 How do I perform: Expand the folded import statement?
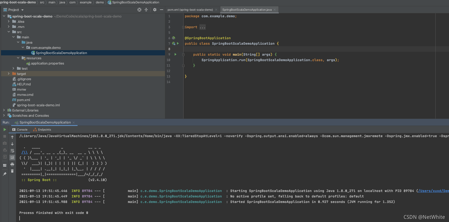click(x=183, y=27)
